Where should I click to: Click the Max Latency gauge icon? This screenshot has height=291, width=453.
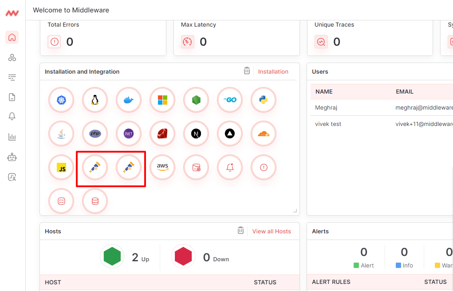point(188,42)
